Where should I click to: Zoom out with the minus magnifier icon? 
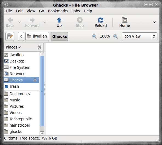tap(94, 36)
